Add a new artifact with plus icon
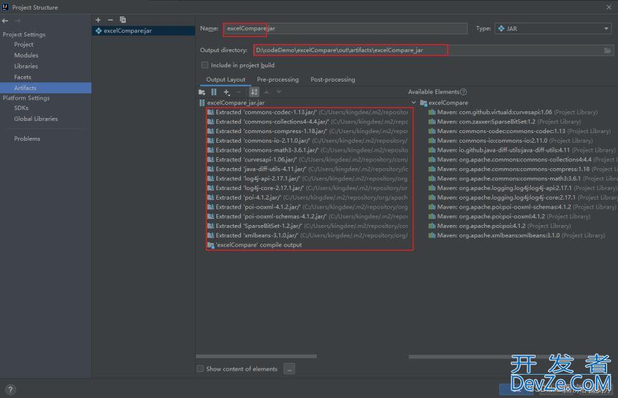 (x=98, y=20)
